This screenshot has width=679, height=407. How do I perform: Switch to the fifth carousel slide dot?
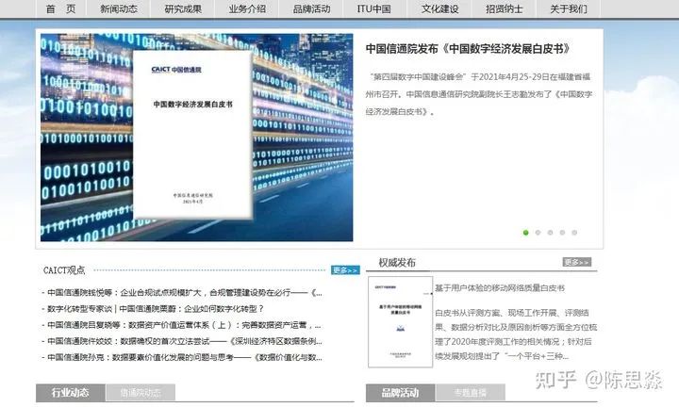click(x=574, y=233)
